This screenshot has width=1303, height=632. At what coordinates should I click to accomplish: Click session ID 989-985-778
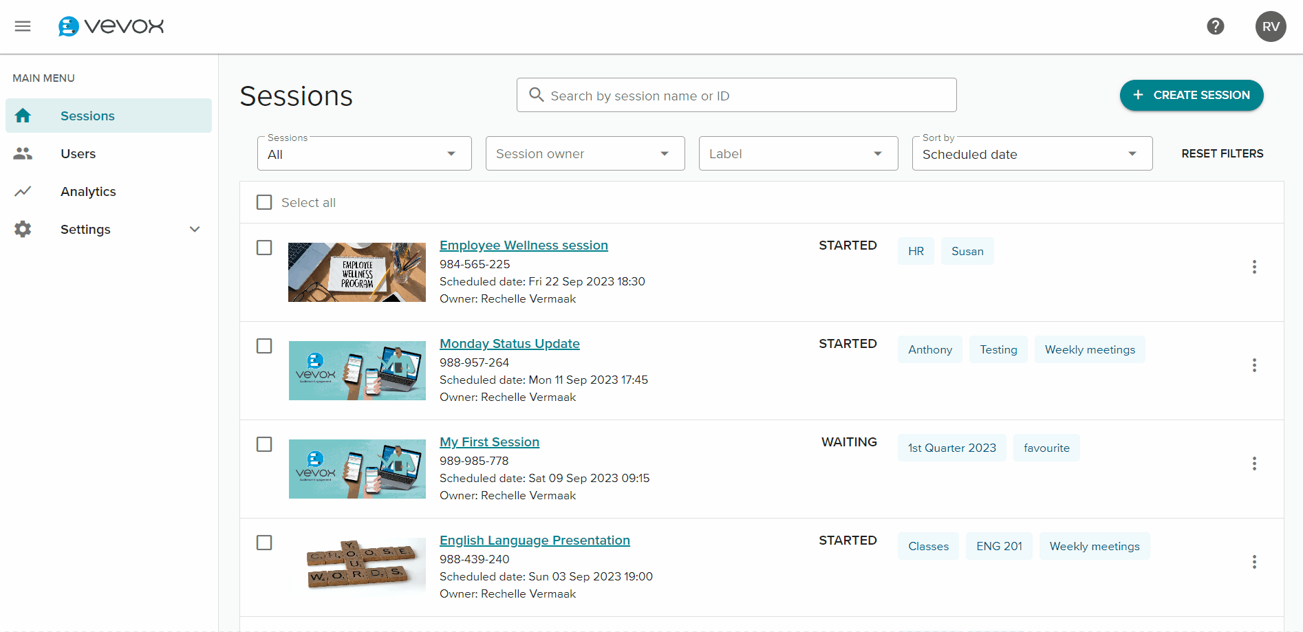coord(474,461)
